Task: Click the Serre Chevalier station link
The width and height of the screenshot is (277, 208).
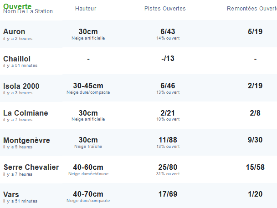Action: click(x=31, y=167)
